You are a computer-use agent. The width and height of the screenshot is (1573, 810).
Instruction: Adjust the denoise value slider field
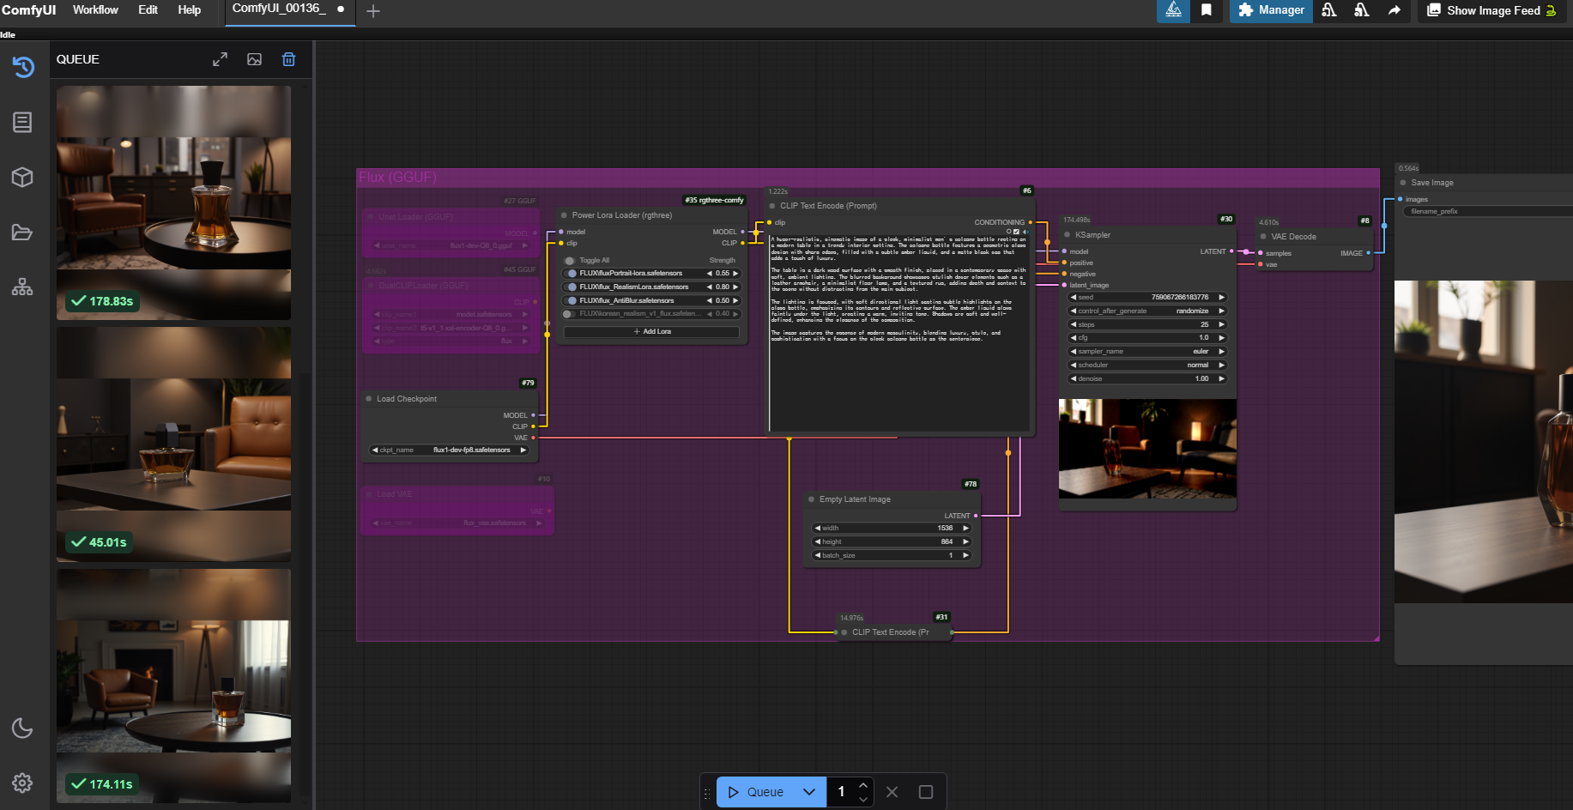[x=1147, y=378]
